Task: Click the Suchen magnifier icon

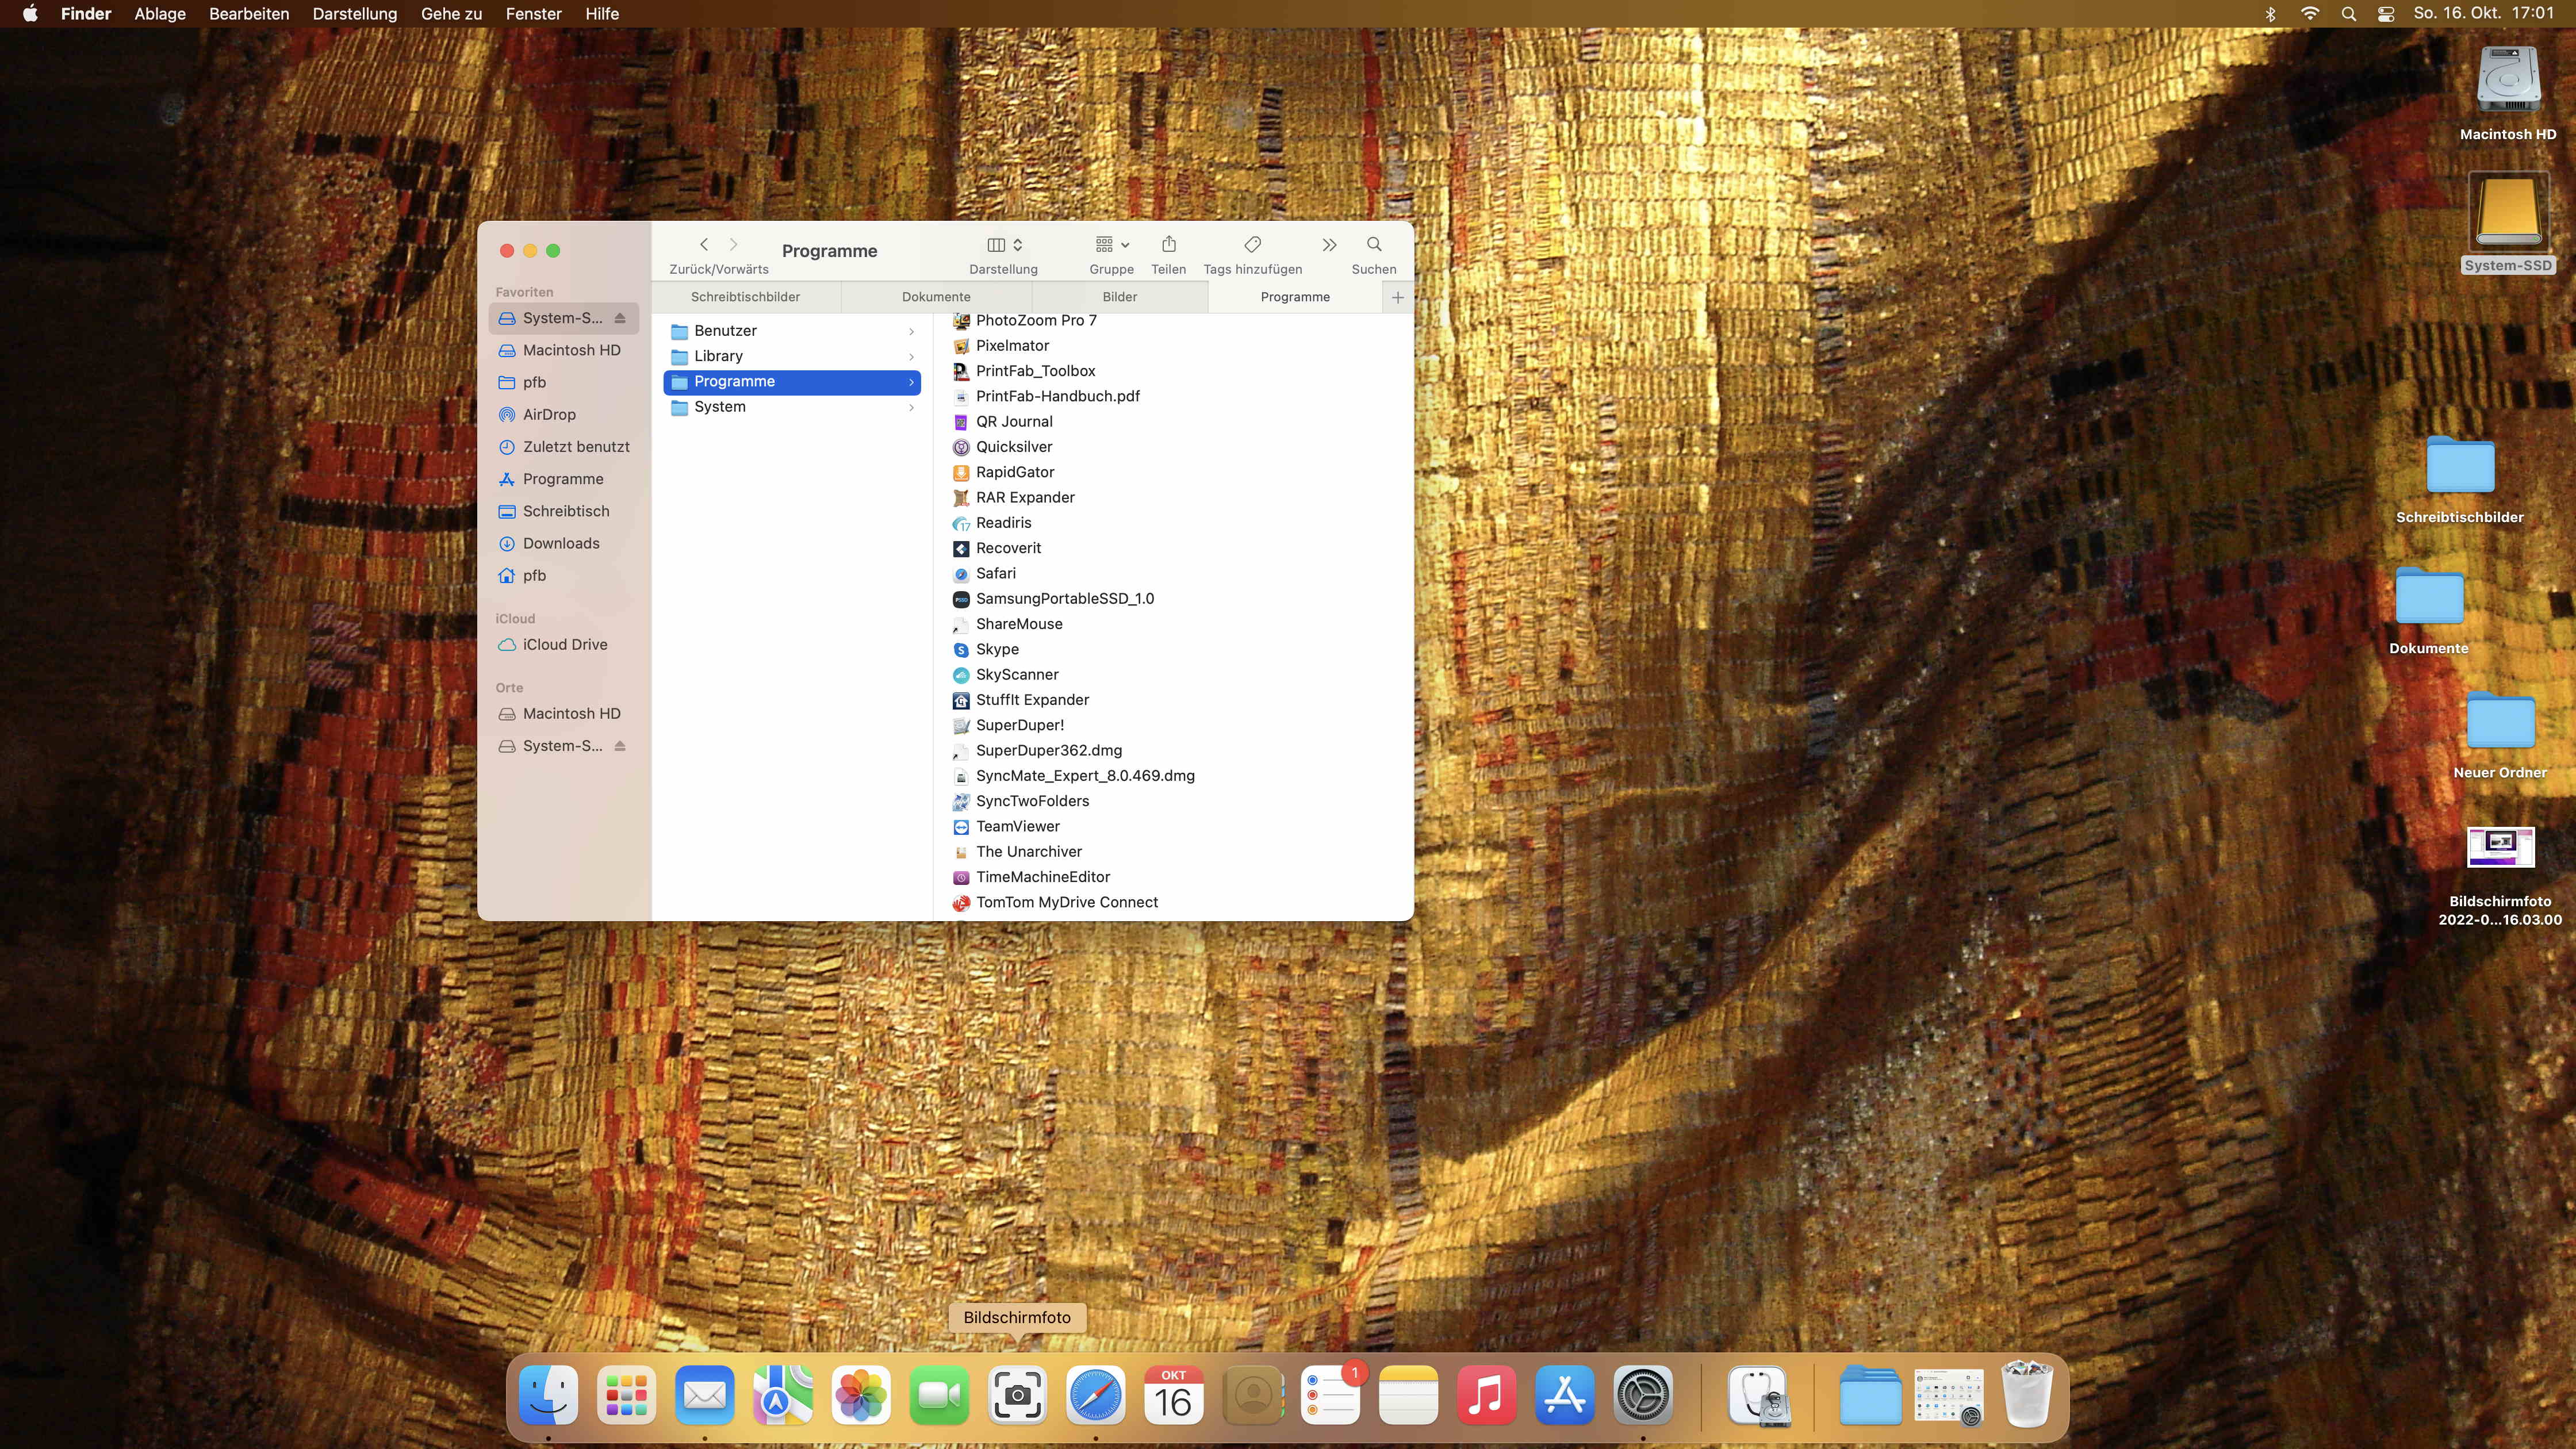Action: pyautogui.click(x=1373, y=245)
